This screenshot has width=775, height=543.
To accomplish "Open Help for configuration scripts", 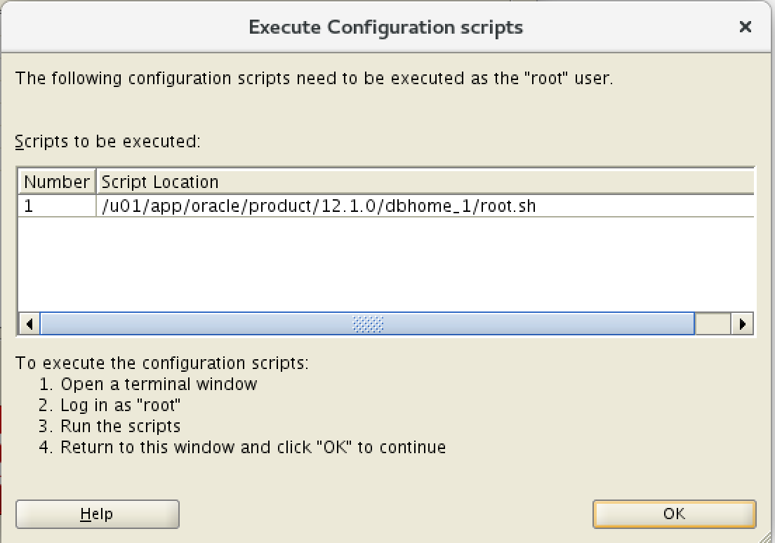I will click(98, 514).
